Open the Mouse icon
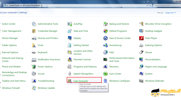The image size is (181, 100). point(141,52)
